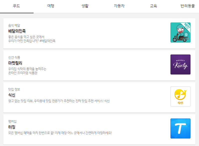This screenshot has width=199, height=146.
Task: Open the 마켓컬리 title link
Action: point(15,63)
